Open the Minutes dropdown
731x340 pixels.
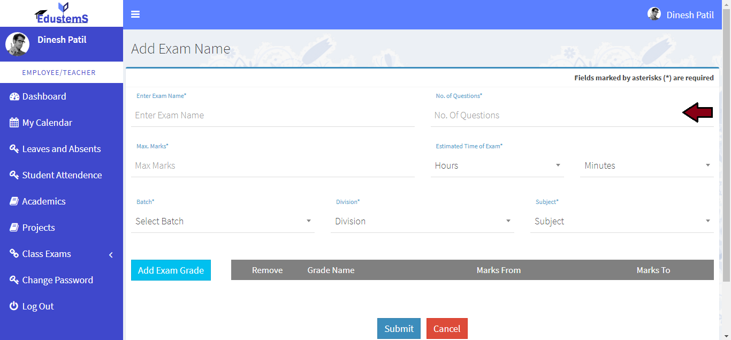(646, 165)
